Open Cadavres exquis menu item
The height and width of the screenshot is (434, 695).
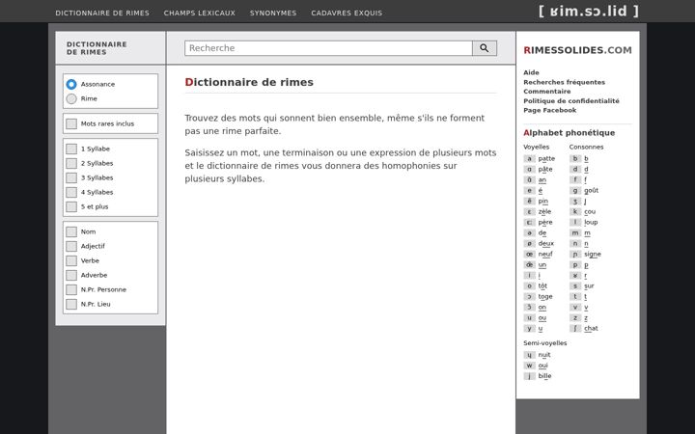[347, 14]
